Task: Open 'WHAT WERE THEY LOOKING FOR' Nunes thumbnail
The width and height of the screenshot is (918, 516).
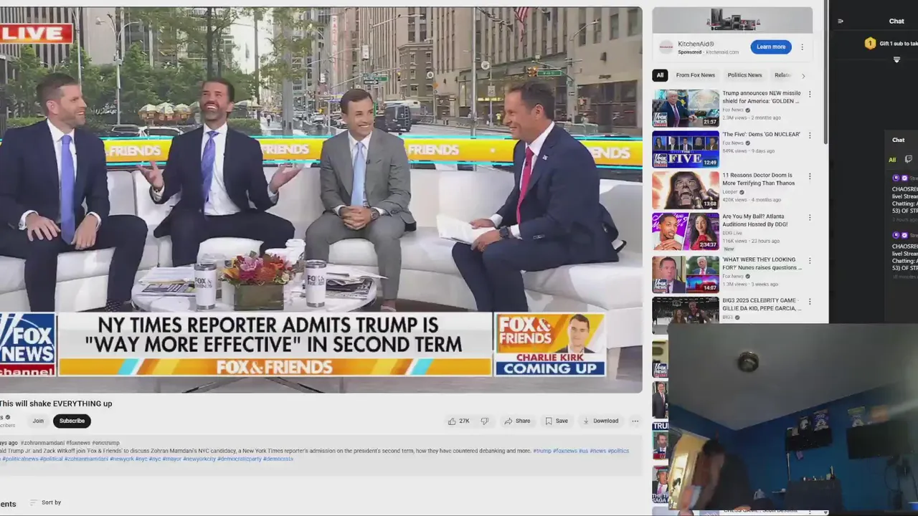Action: click(686, 274)
